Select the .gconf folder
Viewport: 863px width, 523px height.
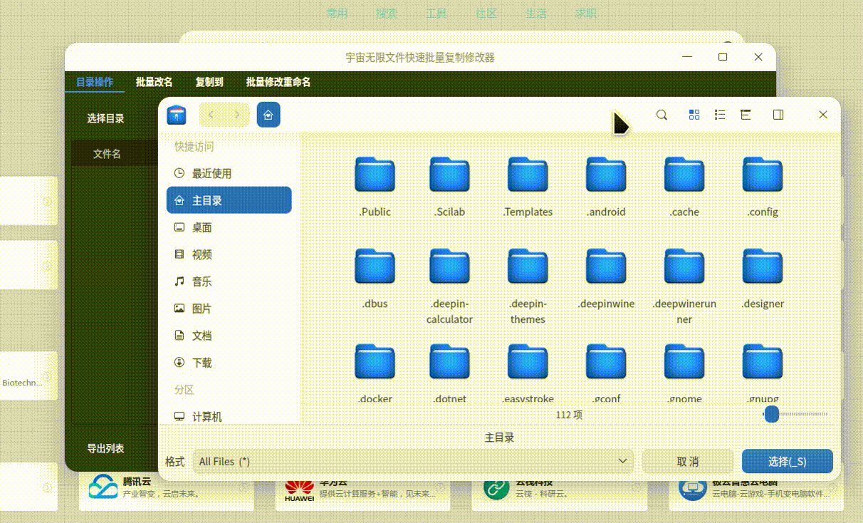(x=606, y=373)
